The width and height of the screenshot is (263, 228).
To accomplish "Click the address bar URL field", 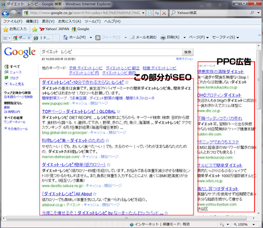I will pyautogui.click(x=85, y=13).
